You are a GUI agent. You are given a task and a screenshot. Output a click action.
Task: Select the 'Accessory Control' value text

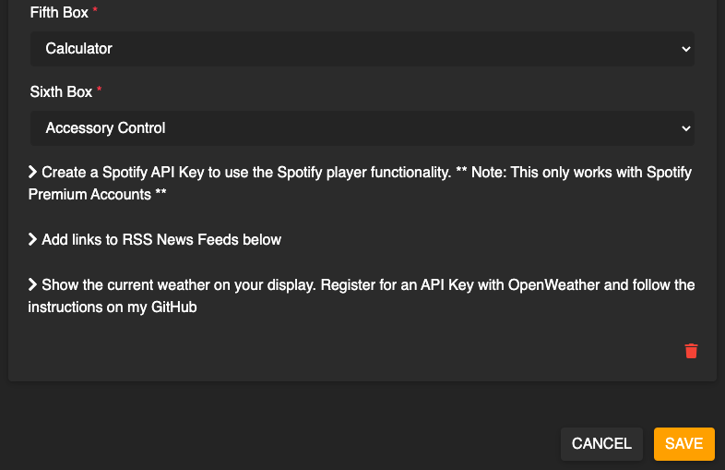coord(105,127)
